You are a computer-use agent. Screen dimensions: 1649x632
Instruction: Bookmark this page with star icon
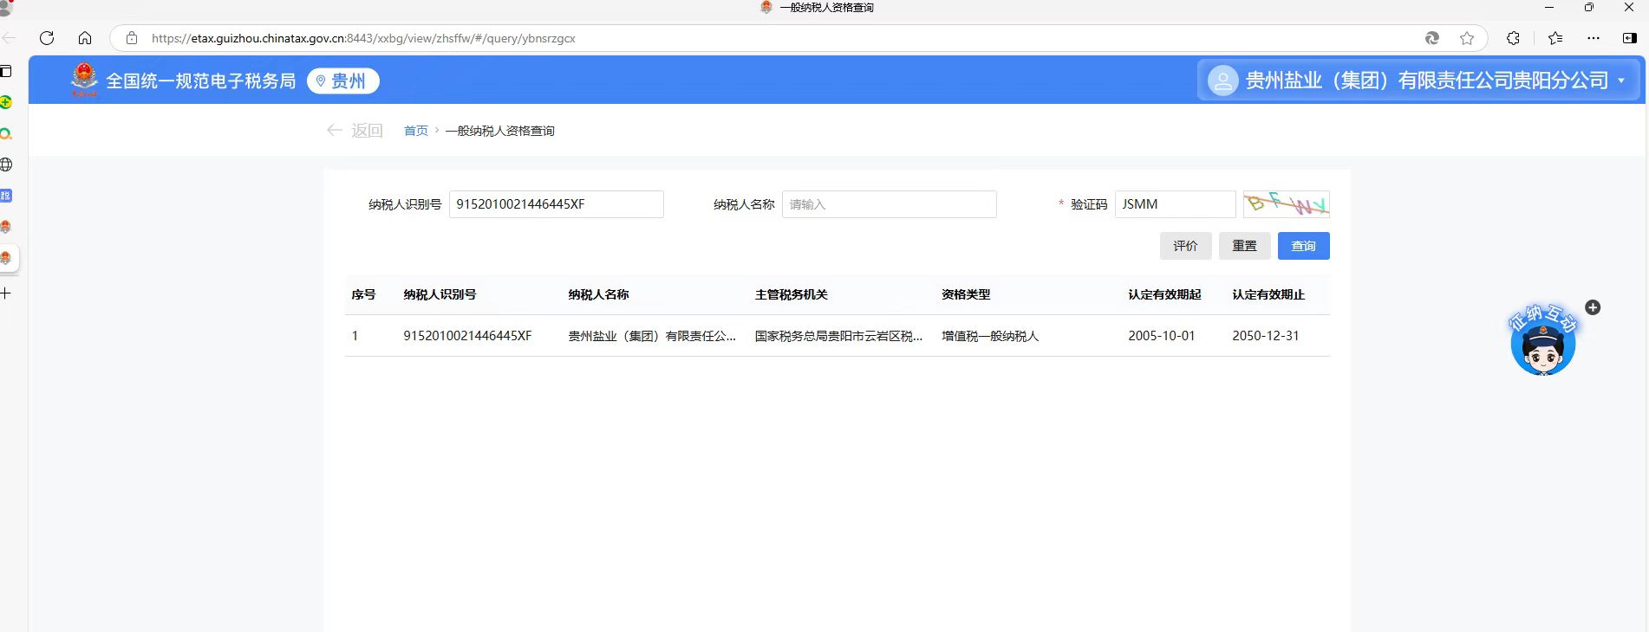[x=1467, y=38]
